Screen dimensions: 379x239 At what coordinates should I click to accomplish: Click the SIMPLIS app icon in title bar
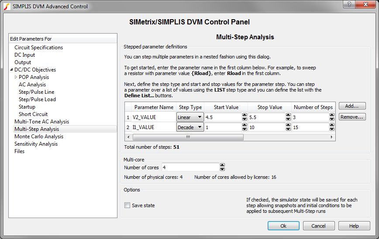click(7, 6)
